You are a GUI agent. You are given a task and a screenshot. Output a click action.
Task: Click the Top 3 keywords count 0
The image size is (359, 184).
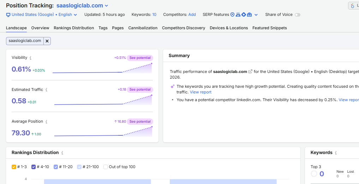(322, 174)
